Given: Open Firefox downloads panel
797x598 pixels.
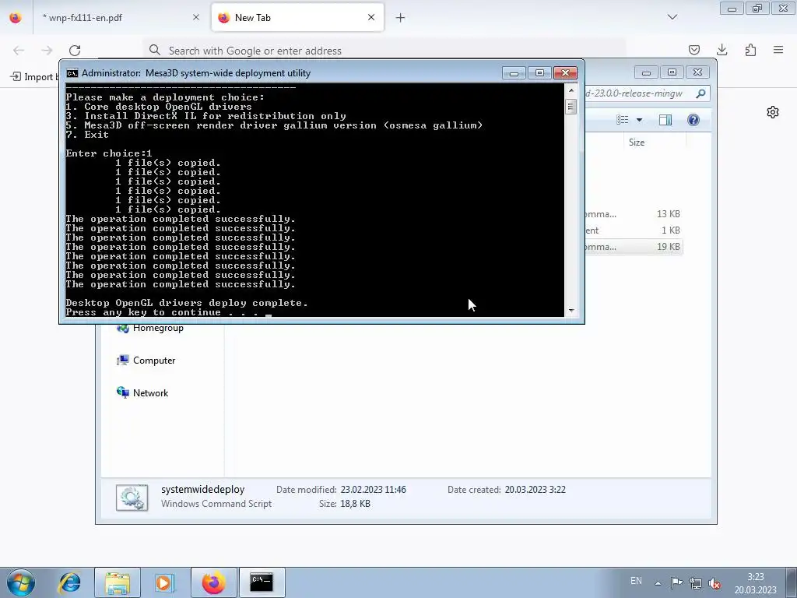Looking at the screenshot, I should pyautogui.click(x=722, y=50).
